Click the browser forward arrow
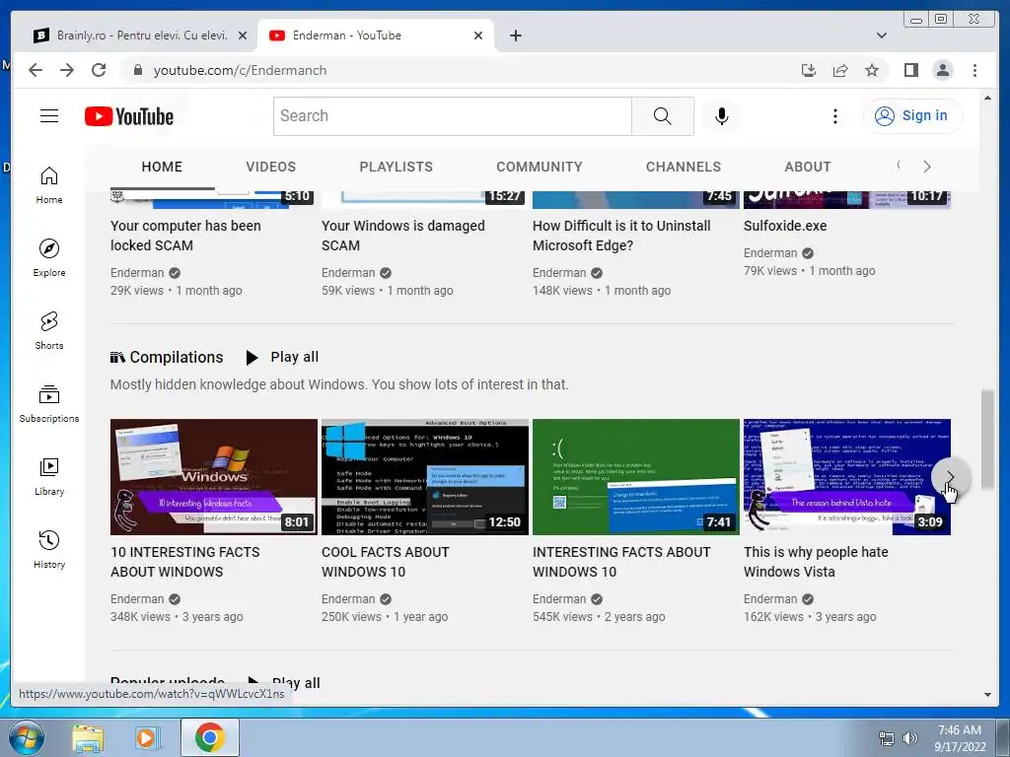The width and height of the screenshot is (1010, 757). [67, 70]
